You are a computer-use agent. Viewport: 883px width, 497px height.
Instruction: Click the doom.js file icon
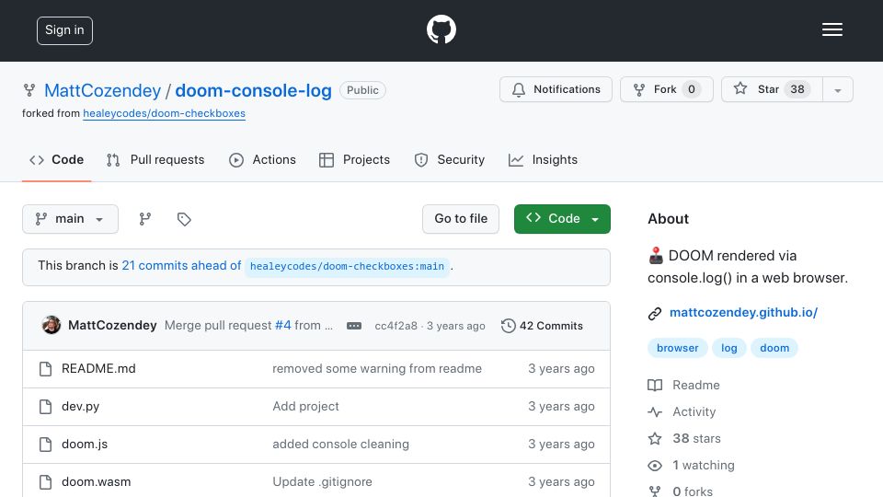pos(46,444)
